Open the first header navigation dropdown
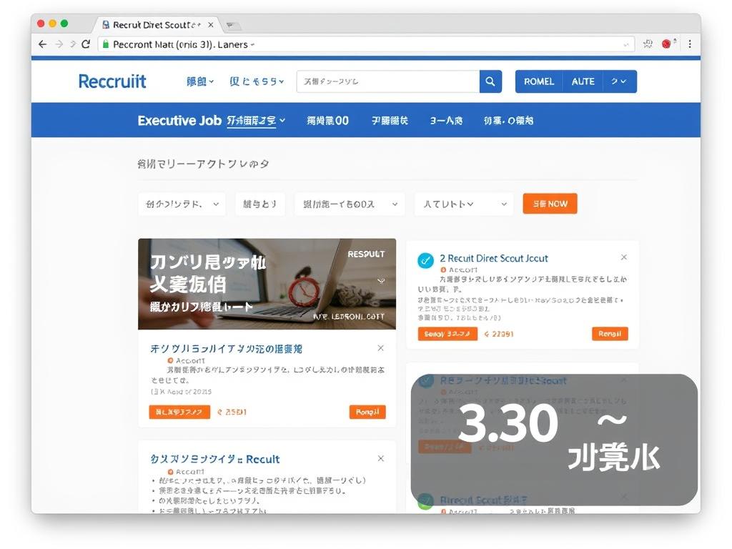This screenshot has height=549, width=732. point(200,81)
